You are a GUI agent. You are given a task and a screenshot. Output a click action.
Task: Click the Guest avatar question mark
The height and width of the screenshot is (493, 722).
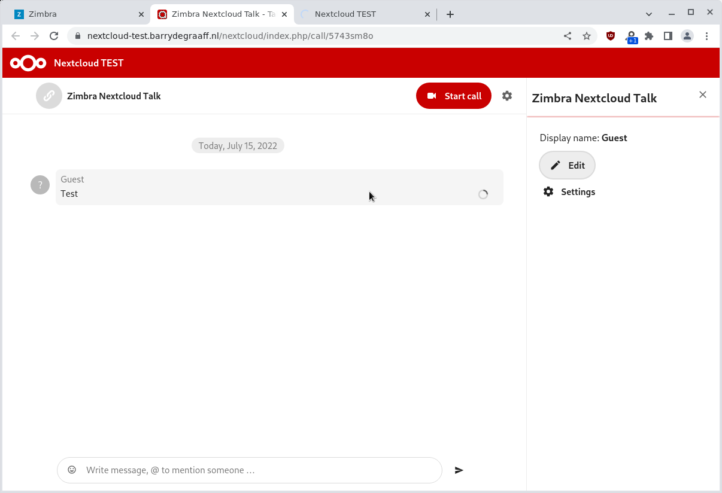(x=40, y=185)
